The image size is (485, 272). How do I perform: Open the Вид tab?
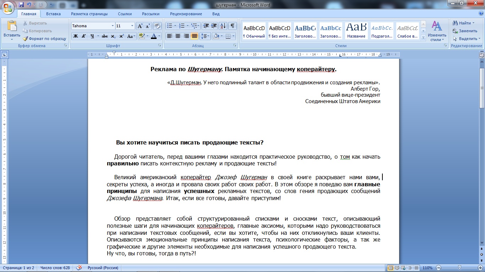click(216, 14)
